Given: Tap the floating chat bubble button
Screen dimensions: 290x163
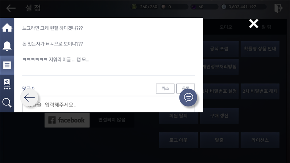Looking at the screenshot, I should (x=188, y=97).
